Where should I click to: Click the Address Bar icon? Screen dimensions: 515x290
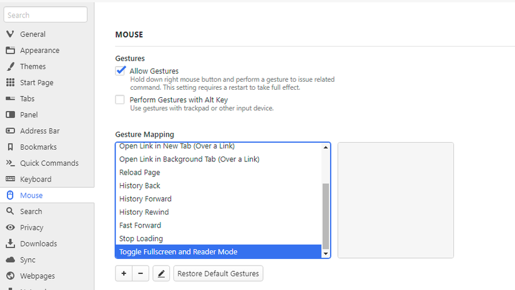10,130
